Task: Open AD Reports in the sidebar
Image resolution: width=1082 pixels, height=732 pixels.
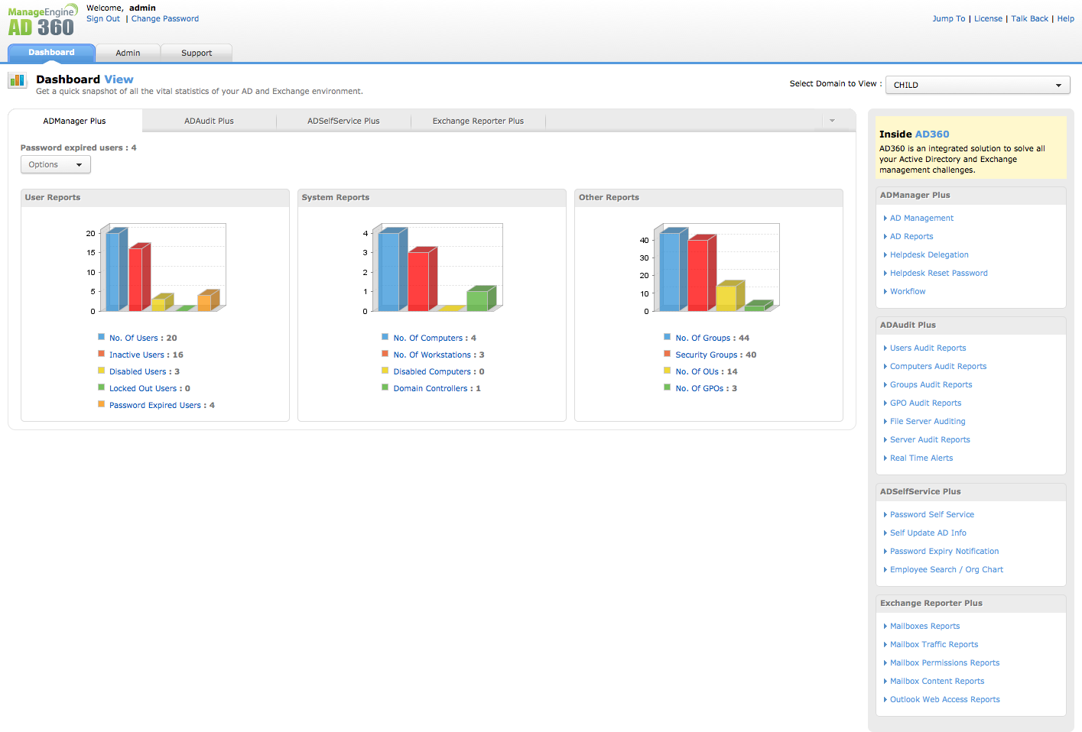Action: click(x=911, y=236)
